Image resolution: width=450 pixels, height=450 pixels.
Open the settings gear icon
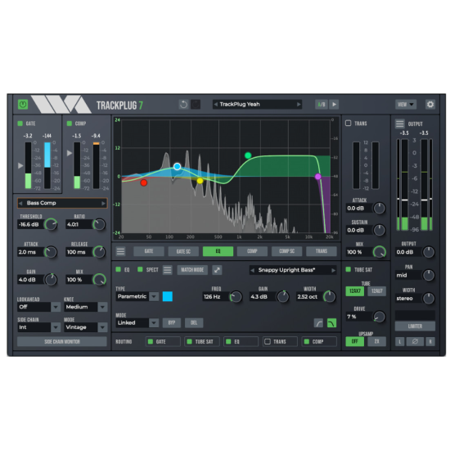pos(430,104)
